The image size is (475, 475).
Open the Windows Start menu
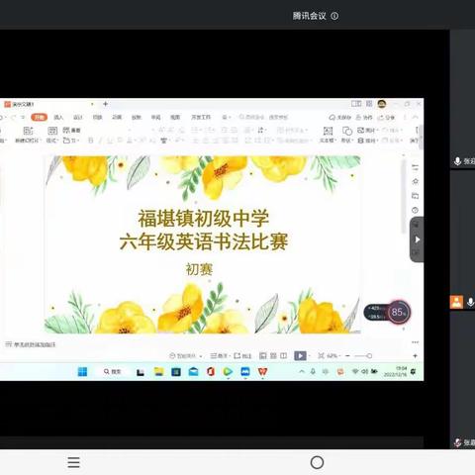point(82,372)
